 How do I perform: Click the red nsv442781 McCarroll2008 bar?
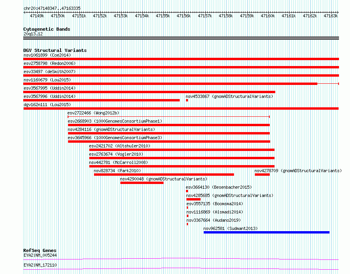coord(182,166)
